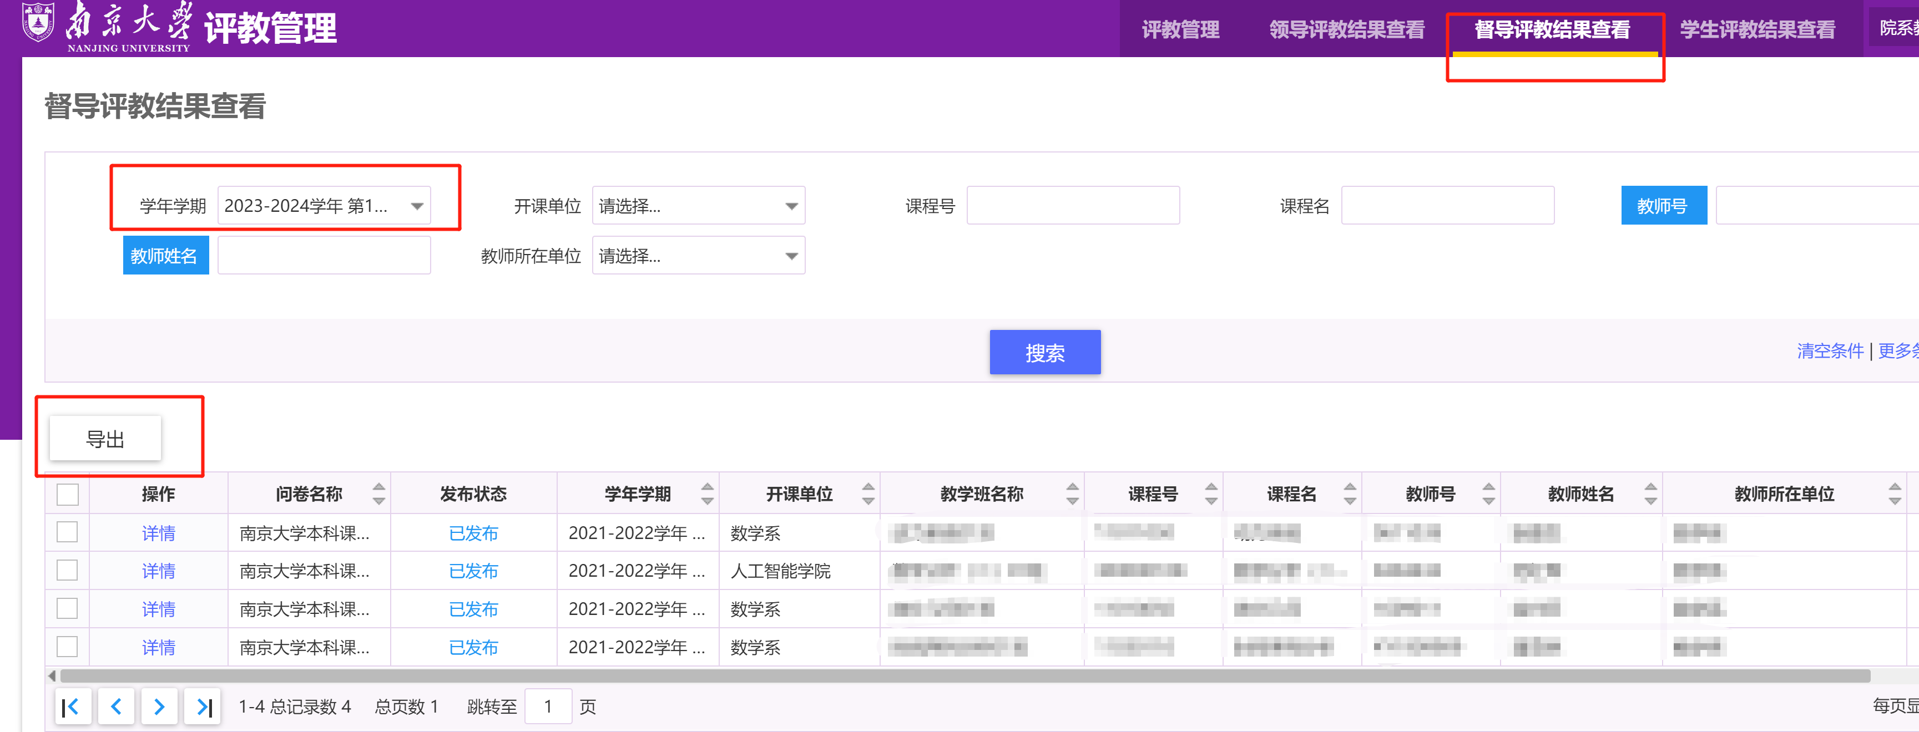This screenshot has width=1919, height=732.
Task: Check the fourth row checkbox
Action: [68, 647]
